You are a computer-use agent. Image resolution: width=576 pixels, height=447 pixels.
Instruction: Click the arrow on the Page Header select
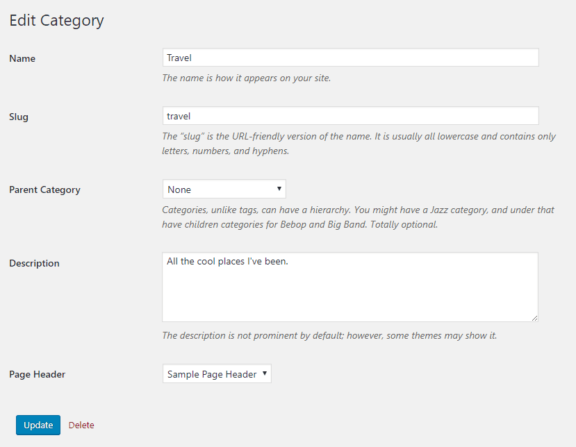coord(264,374)
